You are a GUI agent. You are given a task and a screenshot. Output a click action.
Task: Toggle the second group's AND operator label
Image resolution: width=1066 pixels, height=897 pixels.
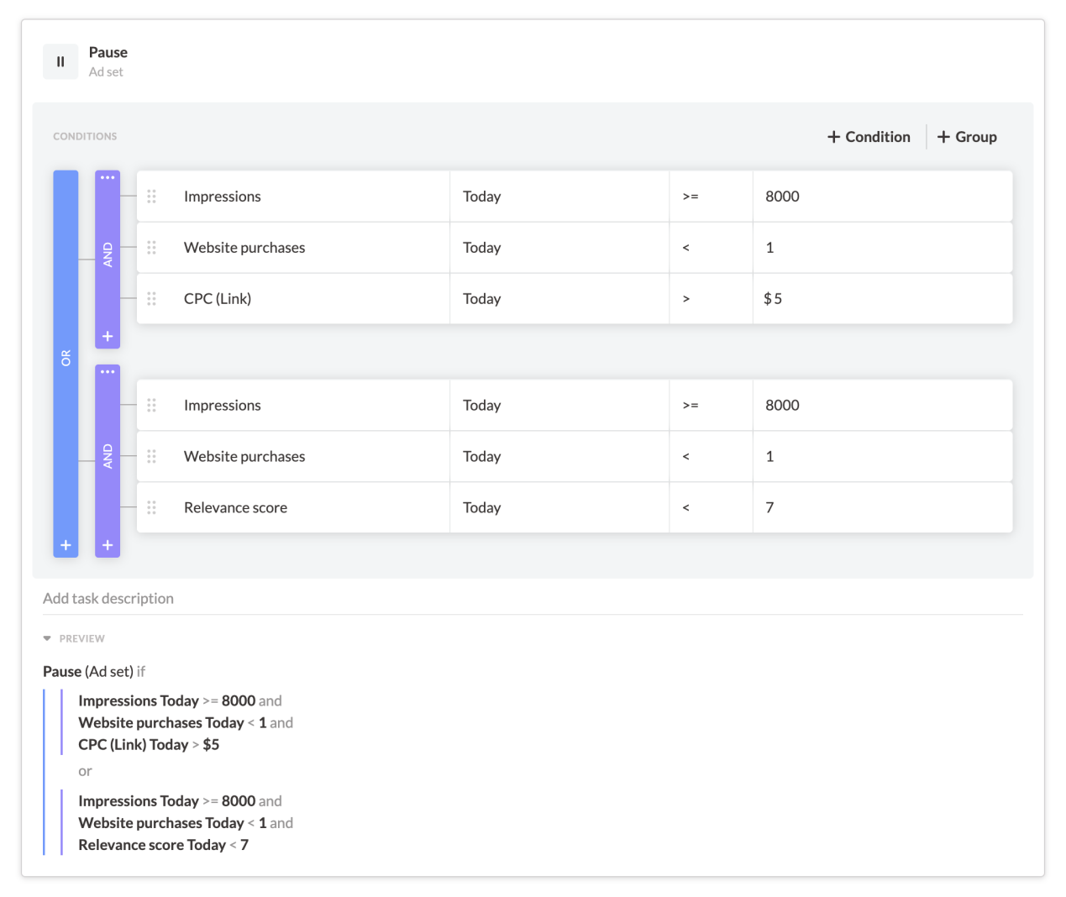(108, 457)
